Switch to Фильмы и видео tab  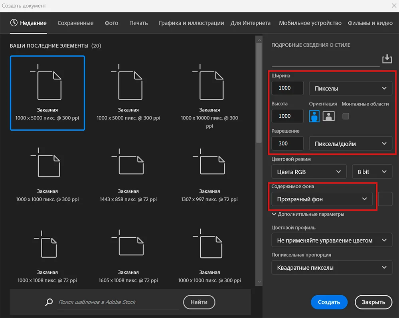pos(370,23)
